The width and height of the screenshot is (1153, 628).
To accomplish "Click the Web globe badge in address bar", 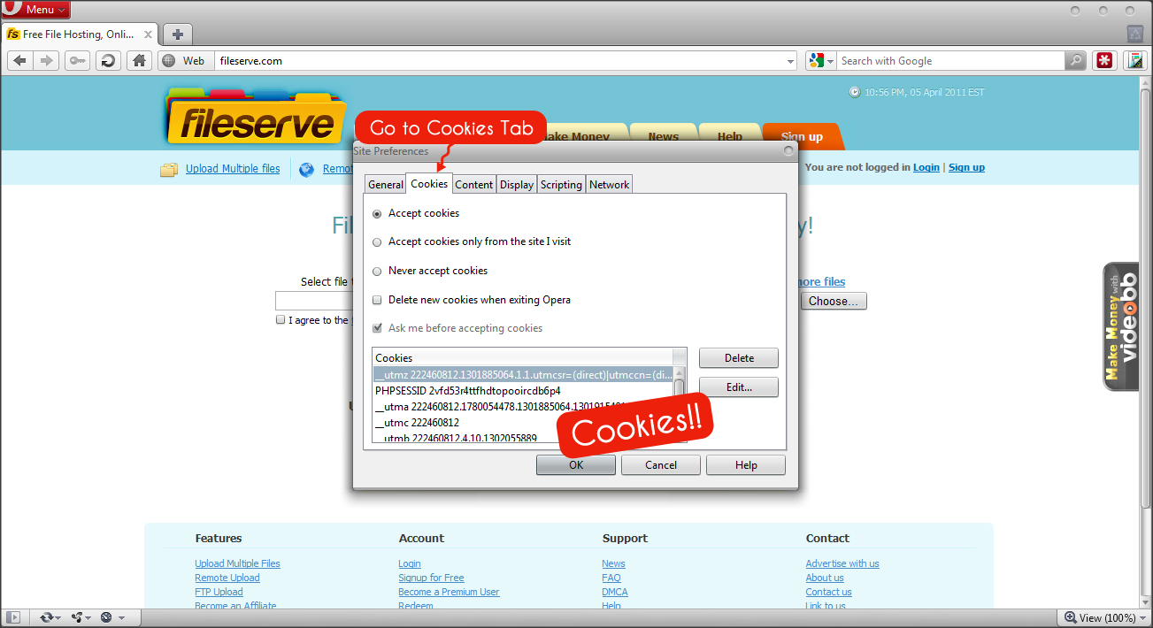I will [x=183, y=61].
